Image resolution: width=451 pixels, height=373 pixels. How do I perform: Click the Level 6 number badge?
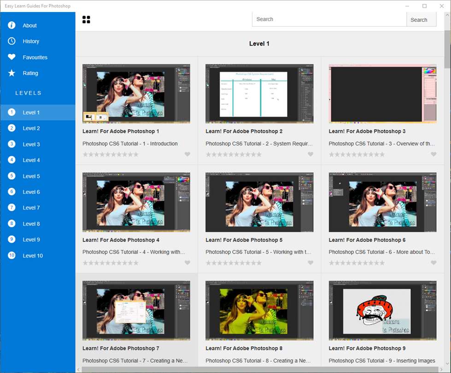pyautogui.click(x=12, y=192)
